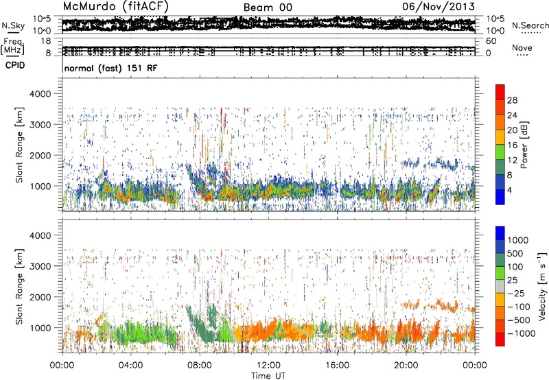Click the 4000 tick on power panel
Image resolution: width=549 pixels, height=380 pixels.
(x=40, y=94)
